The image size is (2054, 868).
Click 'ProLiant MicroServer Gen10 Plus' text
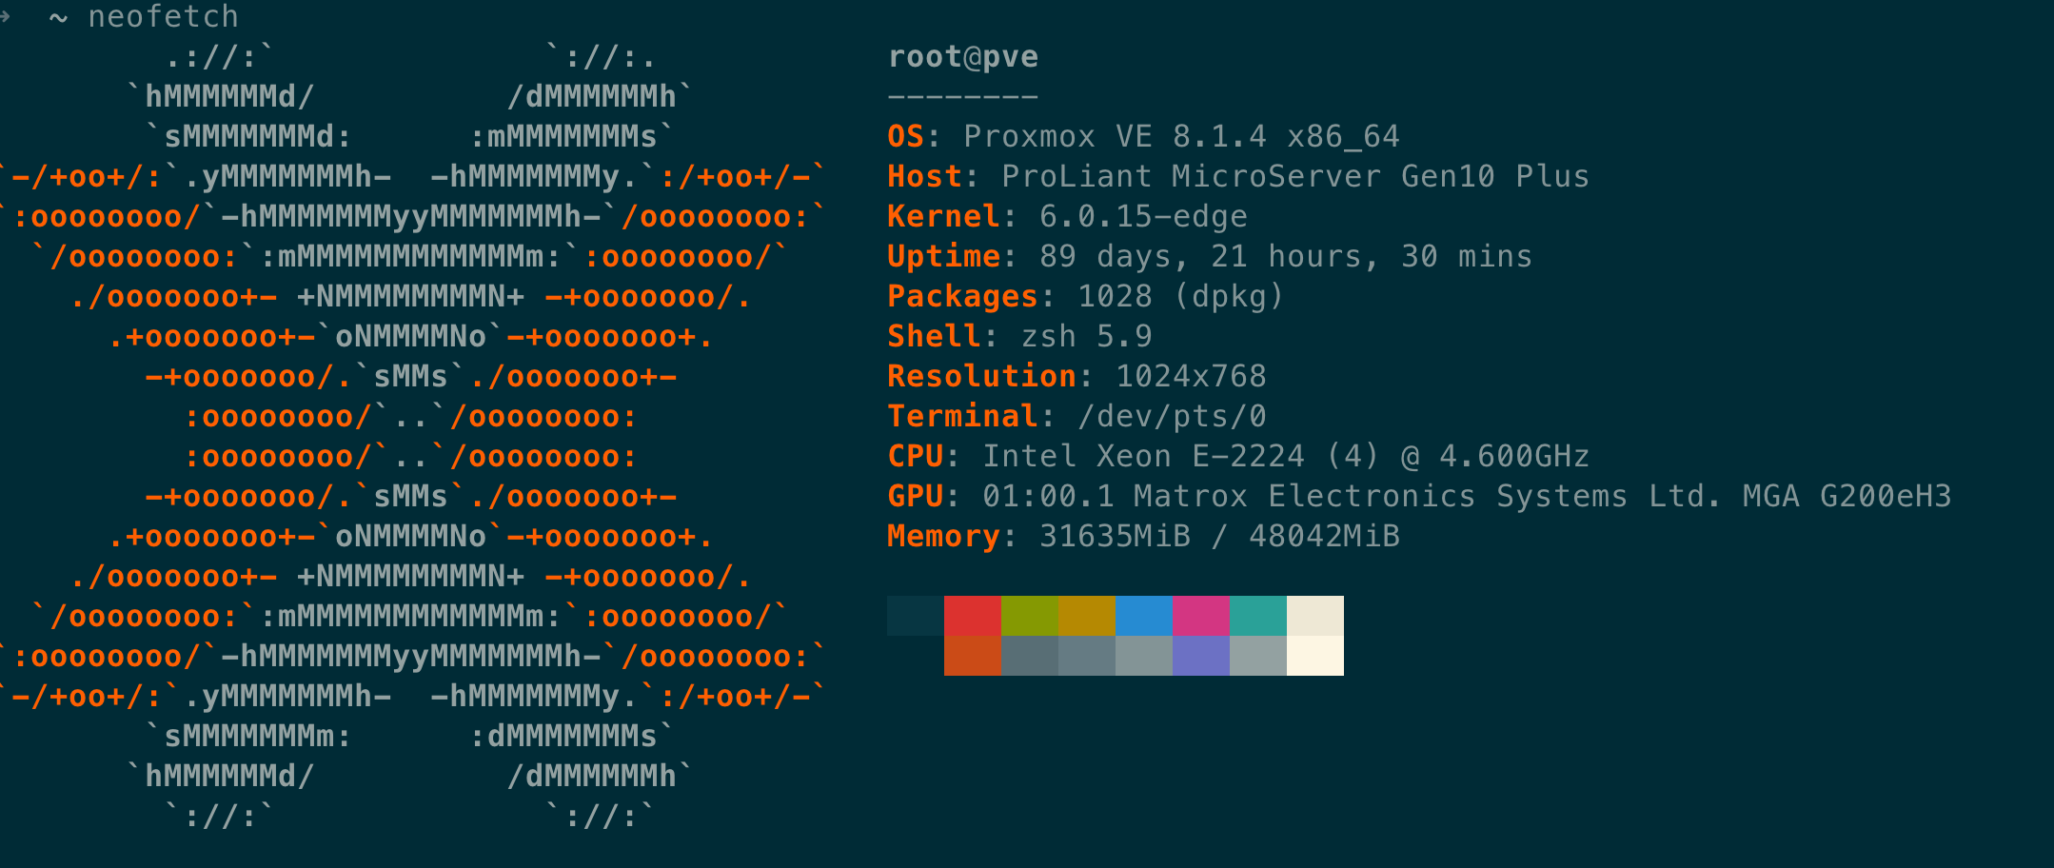pyautogui.click(x=1295, y=177)
